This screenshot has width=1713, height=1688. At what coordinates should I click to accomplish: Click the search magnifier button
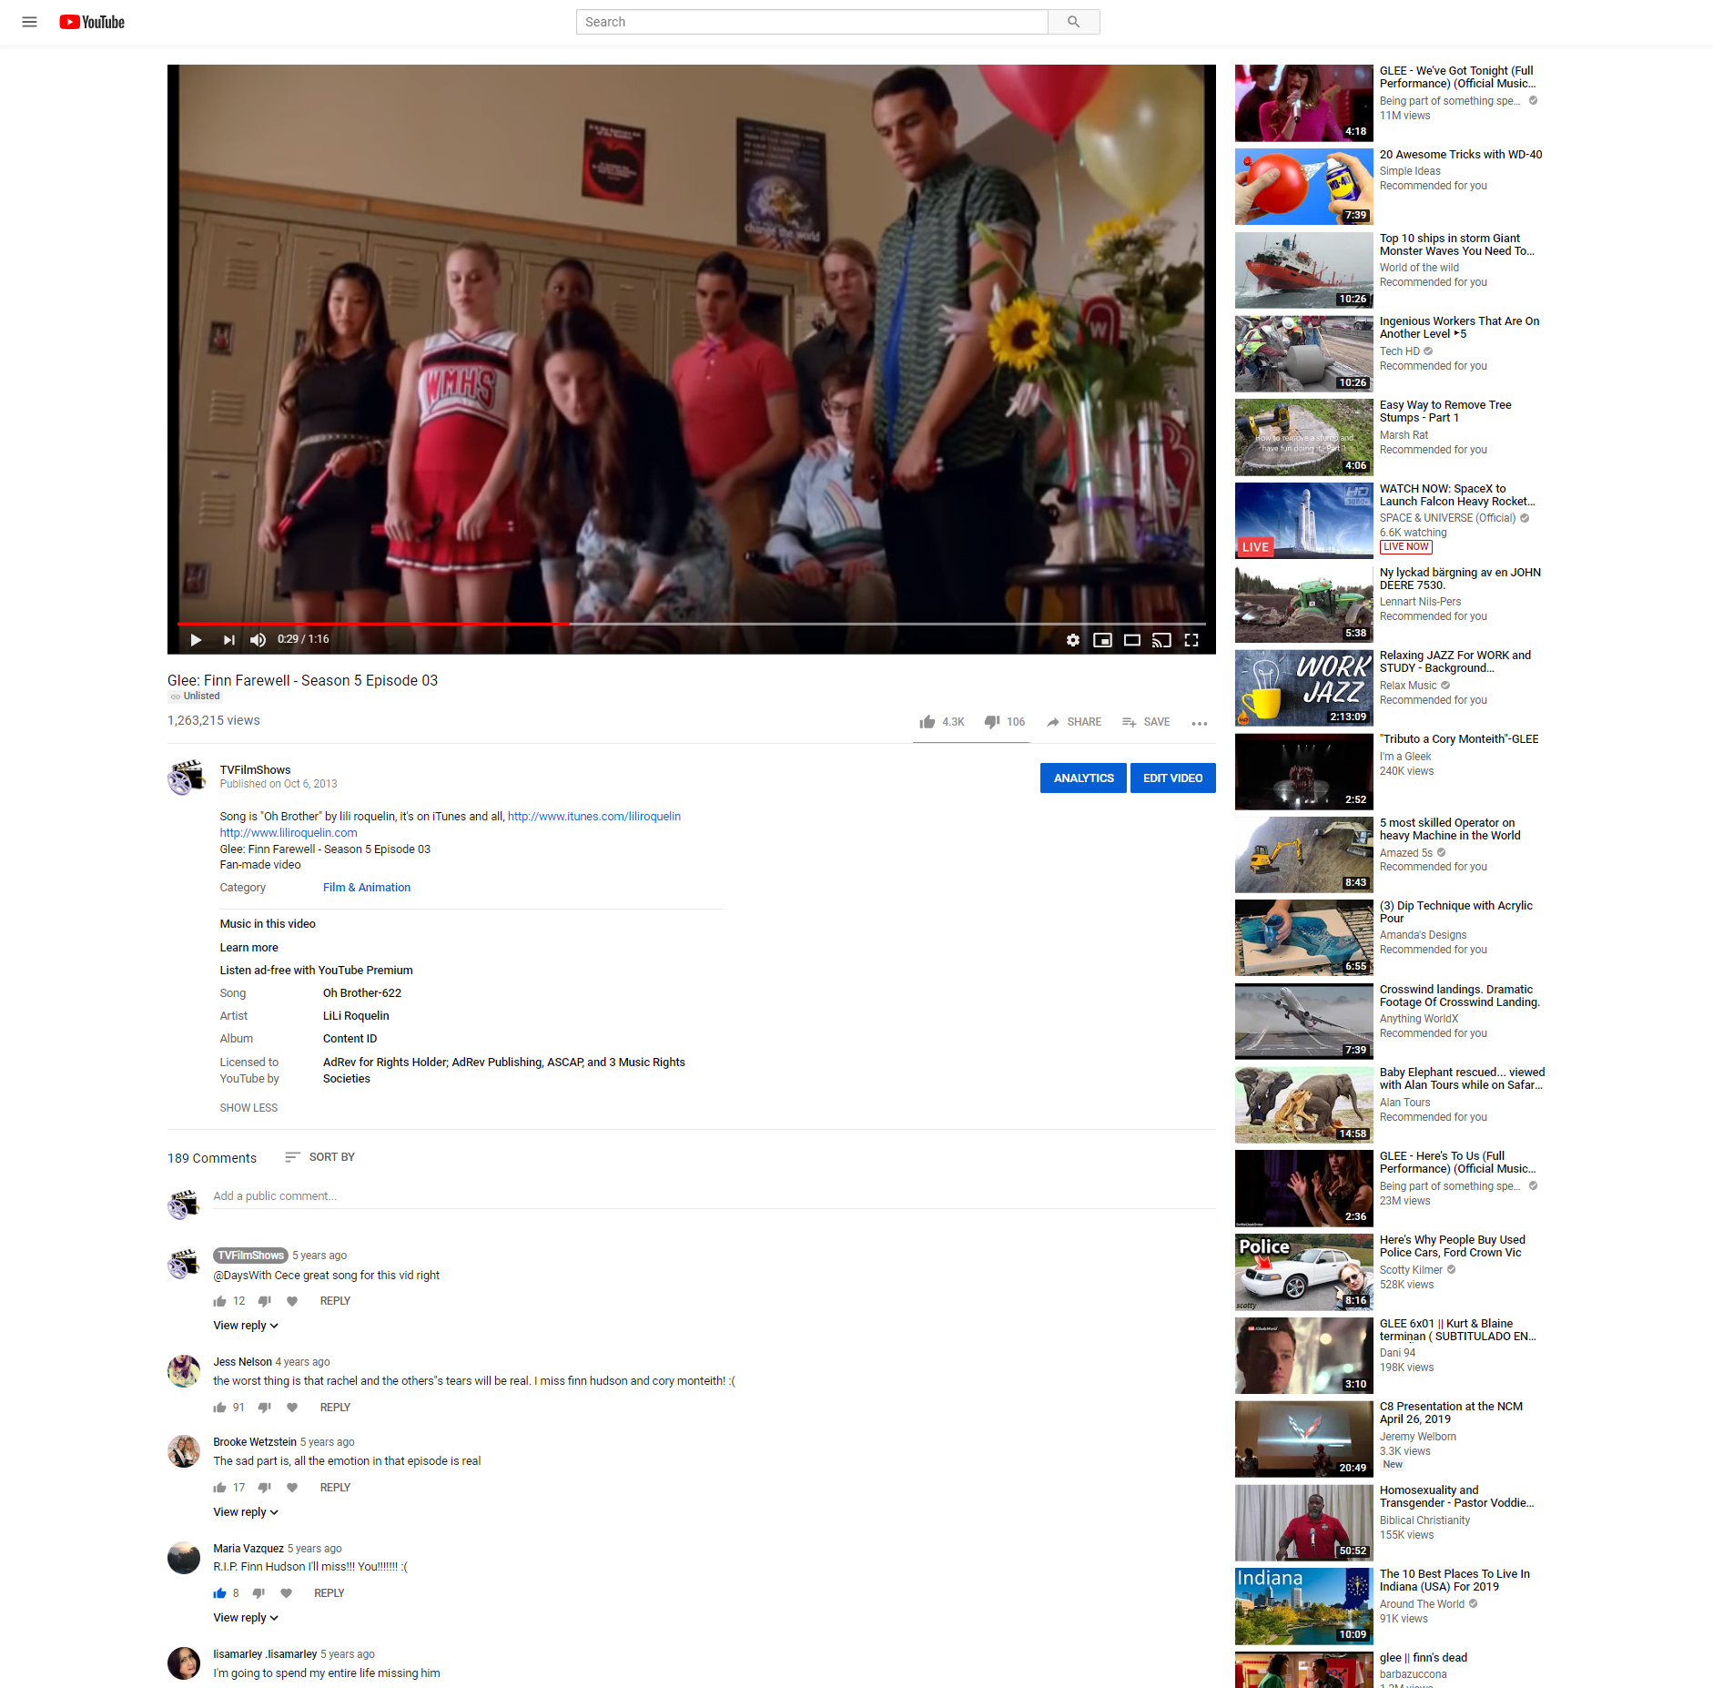(x=1073, y=22)
